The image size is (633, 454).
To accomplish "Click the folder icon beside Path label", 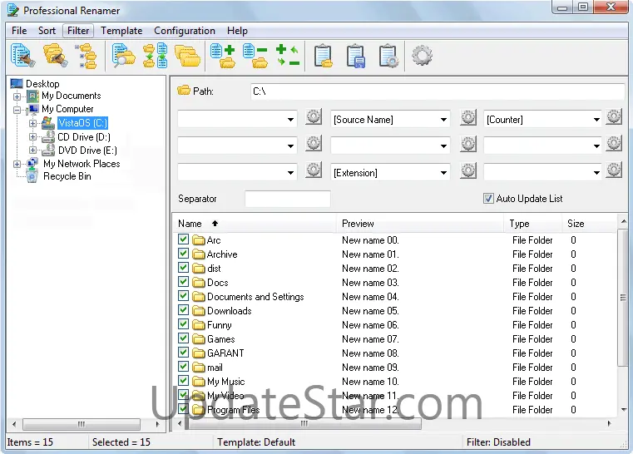I will [184, 91].
